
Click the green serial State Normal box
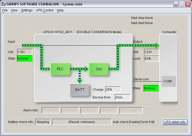(x=151, y=88)
